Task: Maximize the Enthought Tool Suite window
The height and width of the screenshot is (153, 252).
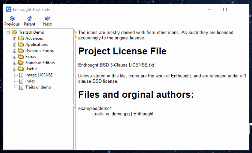Action: tap(225, 9)
